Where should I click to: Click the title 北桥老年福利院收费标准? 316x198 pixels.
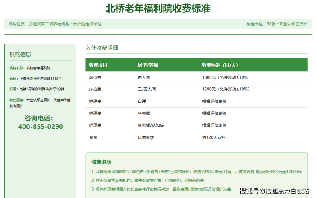pos(158,9)
